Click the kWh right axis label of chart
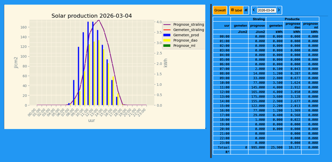The height and width of the screenshot is (162, 332). tap(166, 63)
